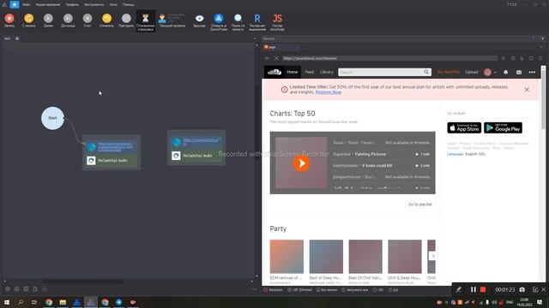The height and width of the screenshot is (308, 549).
Task: Click the SoundCloud logo
Action: [x=274, y=72]
